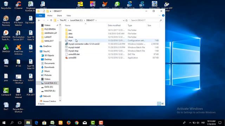The height and width of the screenshot is (126, 225).
Task: Launch Chrome from the taskbar
Action: pyautogui.click(x=77, y=123)
